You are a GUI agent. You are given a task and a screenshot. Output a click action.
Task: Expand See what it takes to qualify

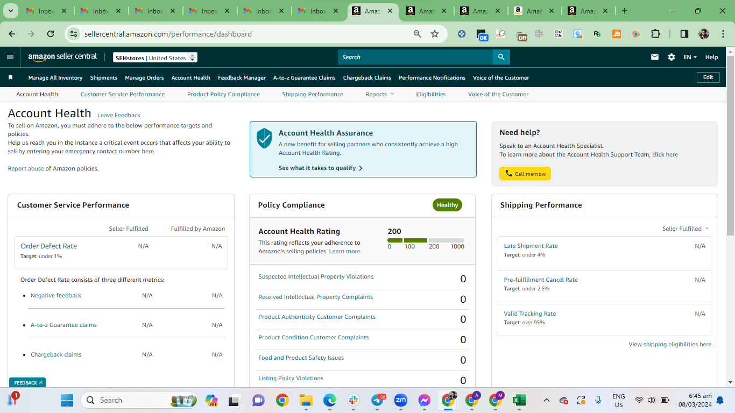pyautogui.click(x=321, y=168)
